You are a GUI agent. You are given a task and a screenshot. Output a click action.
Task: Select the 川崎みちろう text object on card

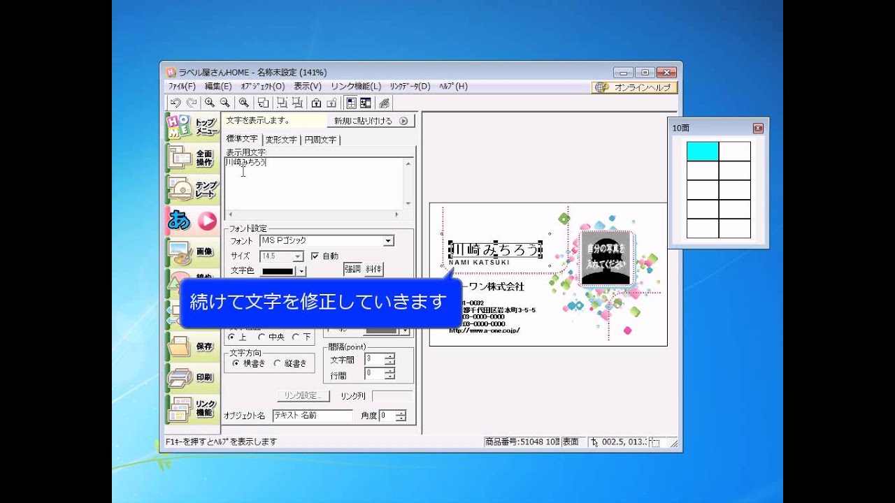(x=496, y=249)
